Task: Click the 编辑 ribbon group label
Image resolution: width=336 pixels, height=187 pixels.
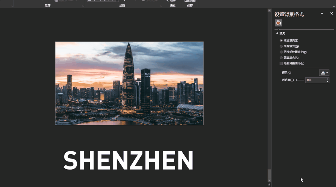Action: [x=172, y=6]
